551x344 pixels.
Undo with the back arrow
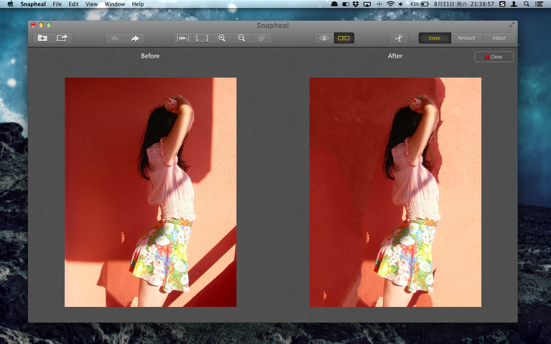[115, 38]
